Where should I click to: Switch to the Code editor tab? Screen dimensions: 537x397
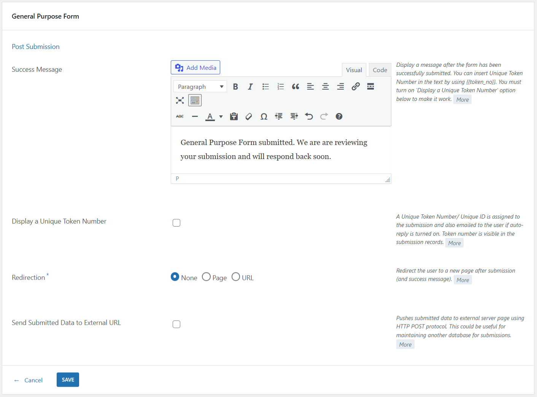coord(380,70)
